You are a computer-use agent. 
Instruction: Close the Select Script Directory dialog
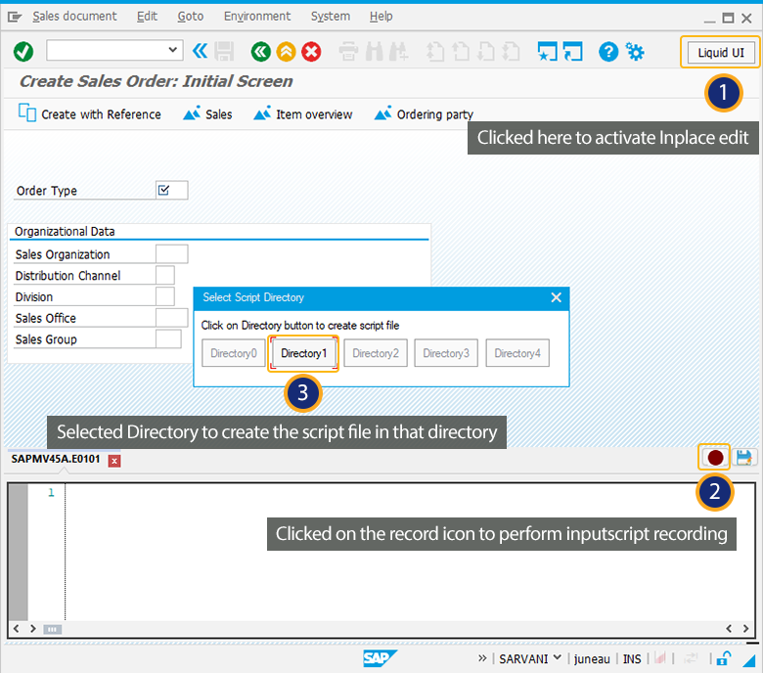click(556, 297)
